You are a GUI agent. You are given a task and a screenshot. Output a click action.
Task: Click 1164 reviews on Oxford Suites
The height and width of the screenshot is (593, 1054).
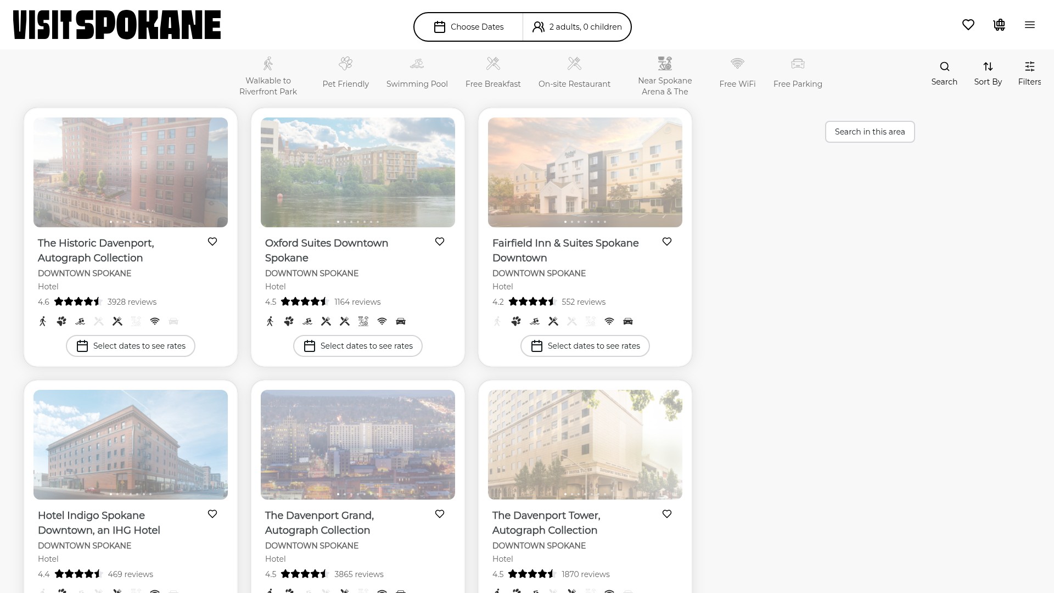pos(357,302)
